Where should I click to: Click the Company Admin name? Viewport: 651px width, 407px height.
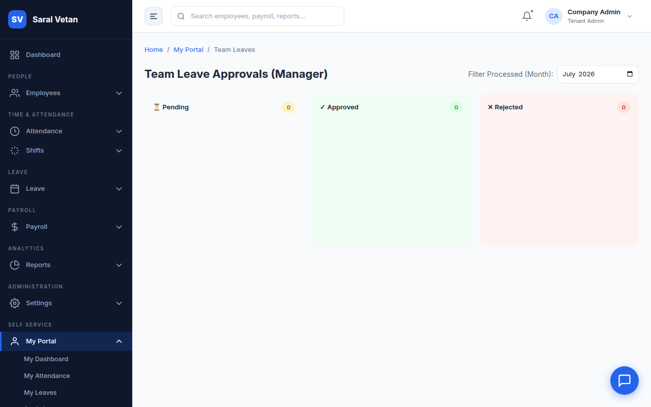pos(594,12)
